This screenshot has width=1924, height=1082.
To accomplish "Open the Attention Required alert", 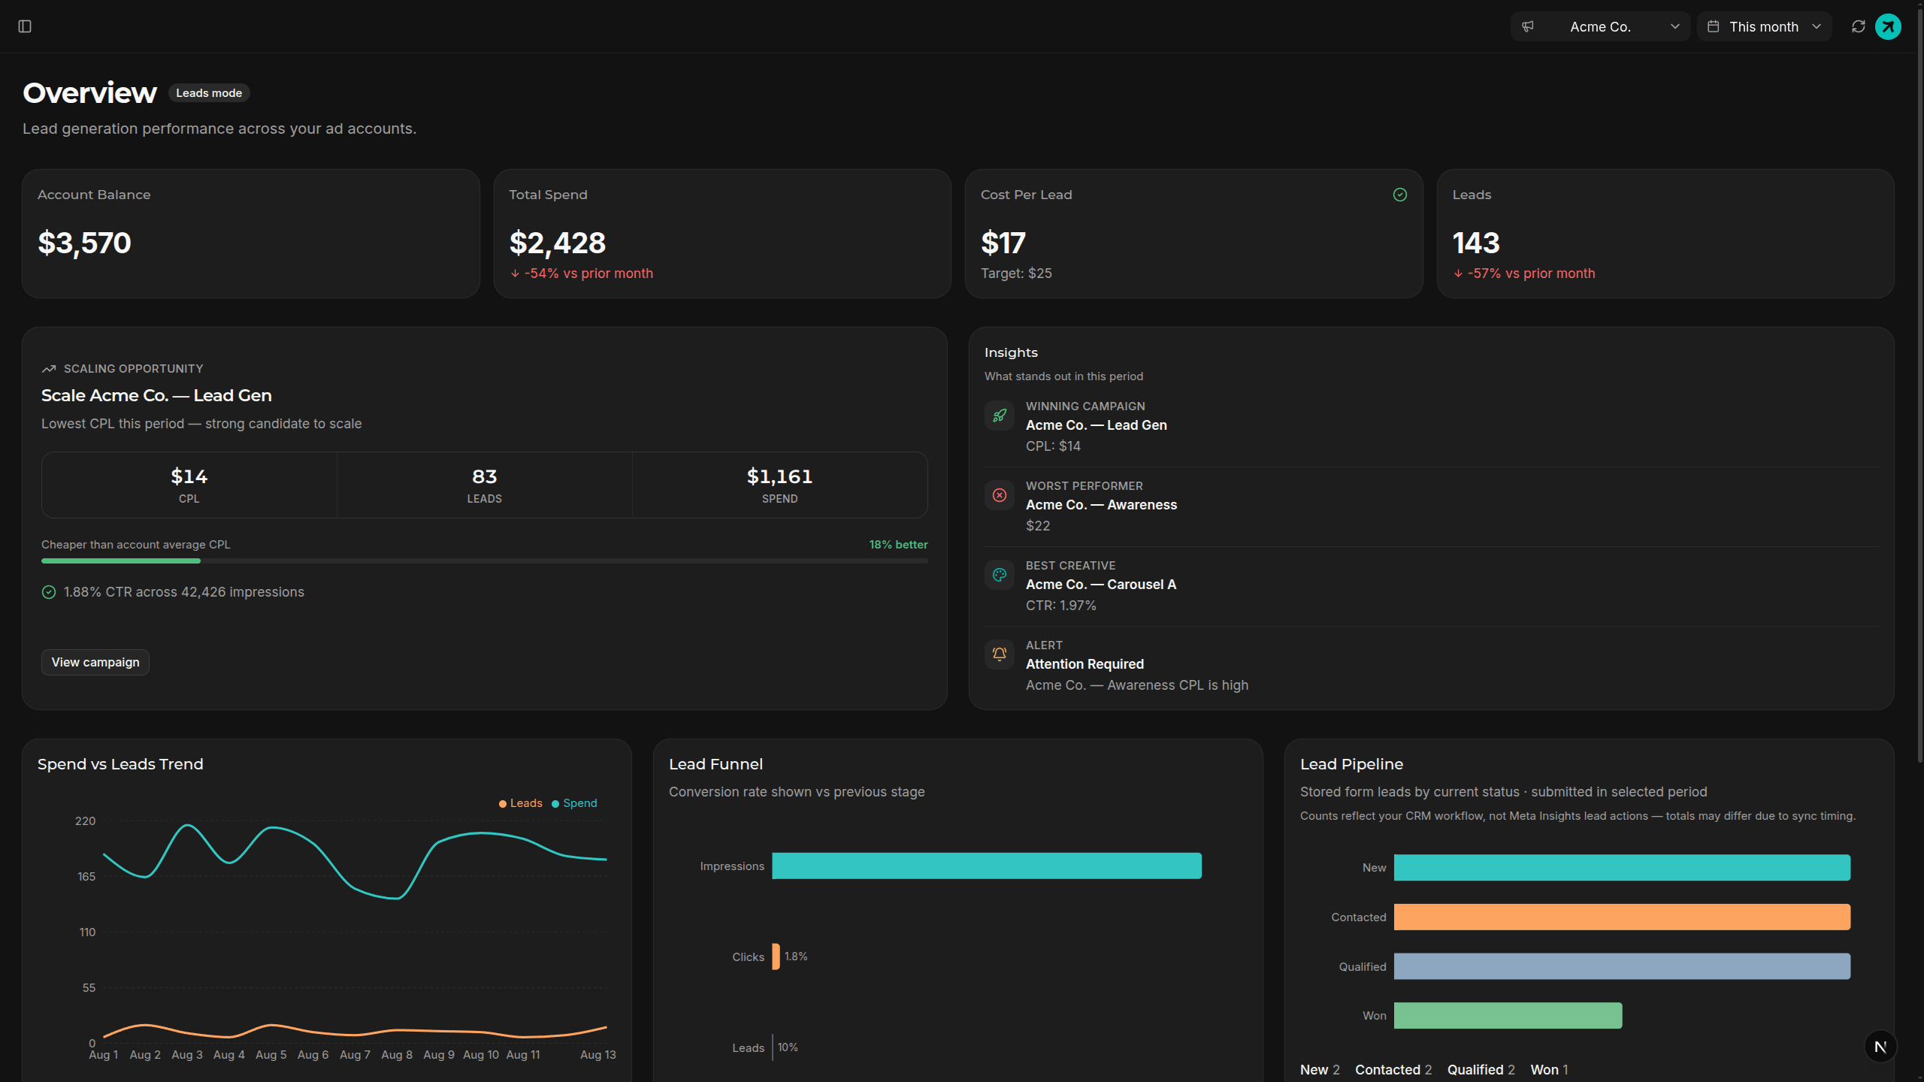I will (1085, 664).
